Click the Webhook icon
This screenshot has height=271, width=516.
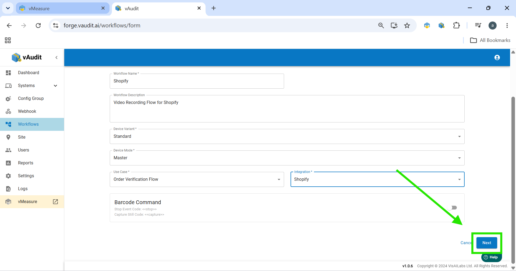8,111
